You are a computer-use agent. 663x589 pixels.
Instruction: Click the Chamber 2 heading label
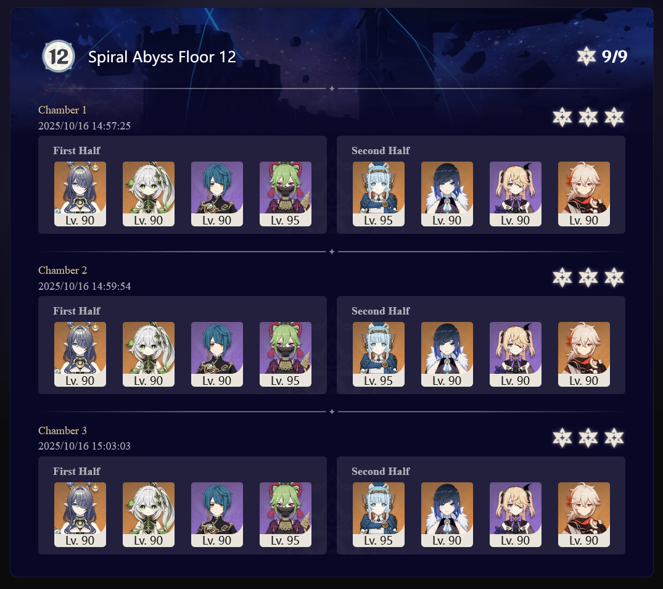[62, 270]
